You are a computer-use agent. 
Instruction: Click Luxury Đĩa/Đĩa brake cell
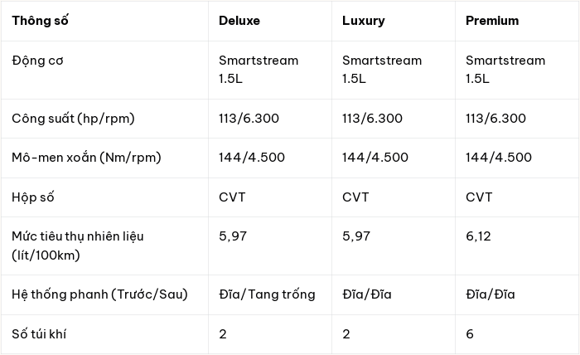tap(367, 294)
